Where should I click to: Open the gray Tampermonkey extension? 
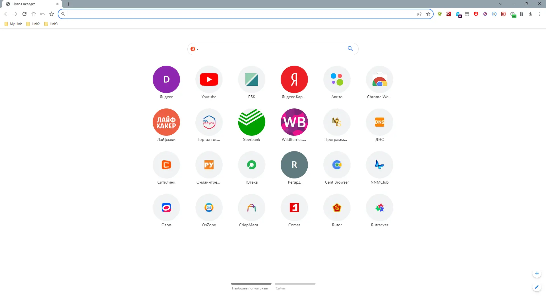467,14
